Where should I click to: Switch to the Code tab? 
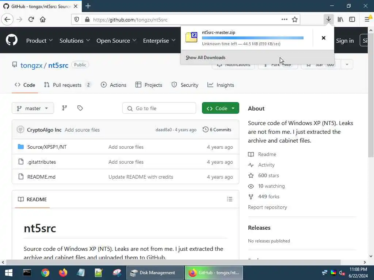(x=25, y=85)
